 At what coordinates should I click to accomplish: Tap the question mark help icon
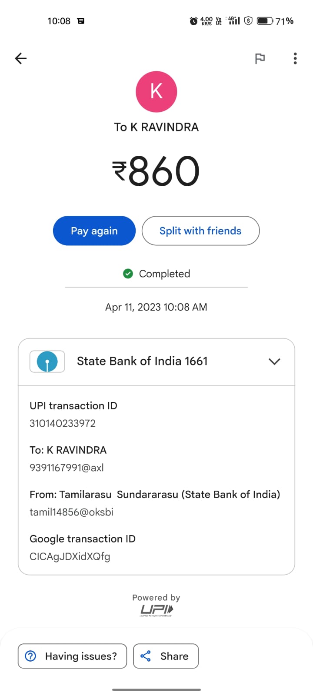pyautogui.click(x=30, y=656)
